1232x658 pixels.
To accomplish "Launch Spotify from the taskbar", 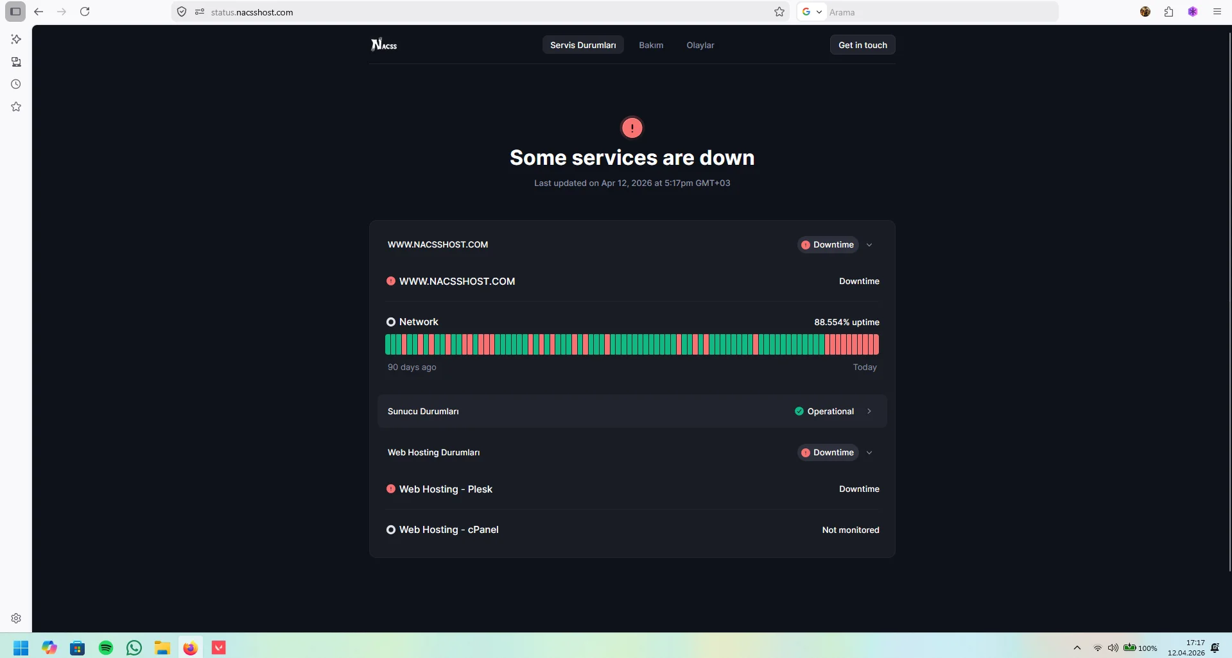I will point(106,648).
